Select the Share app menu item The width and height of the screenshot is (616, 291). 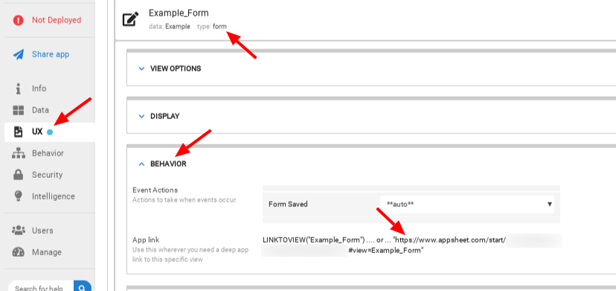point(50,54)
